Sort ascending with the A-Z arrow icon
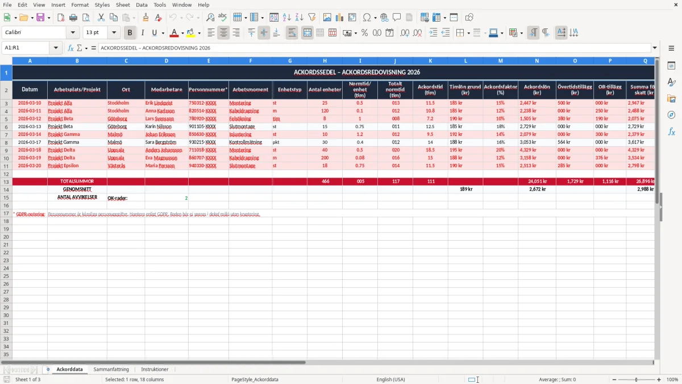 (287, 18)
